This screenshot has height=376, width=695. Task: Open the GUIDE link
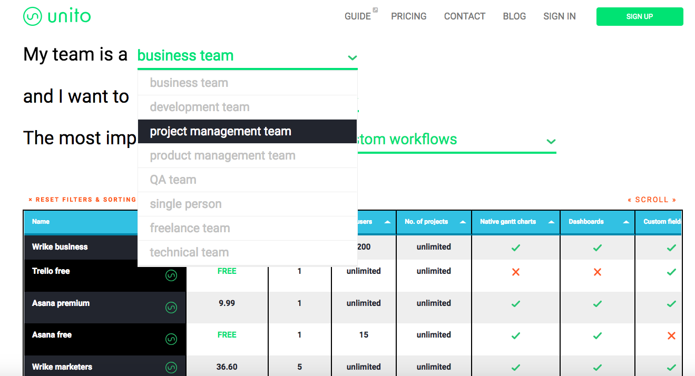click(x=358, y=16)
